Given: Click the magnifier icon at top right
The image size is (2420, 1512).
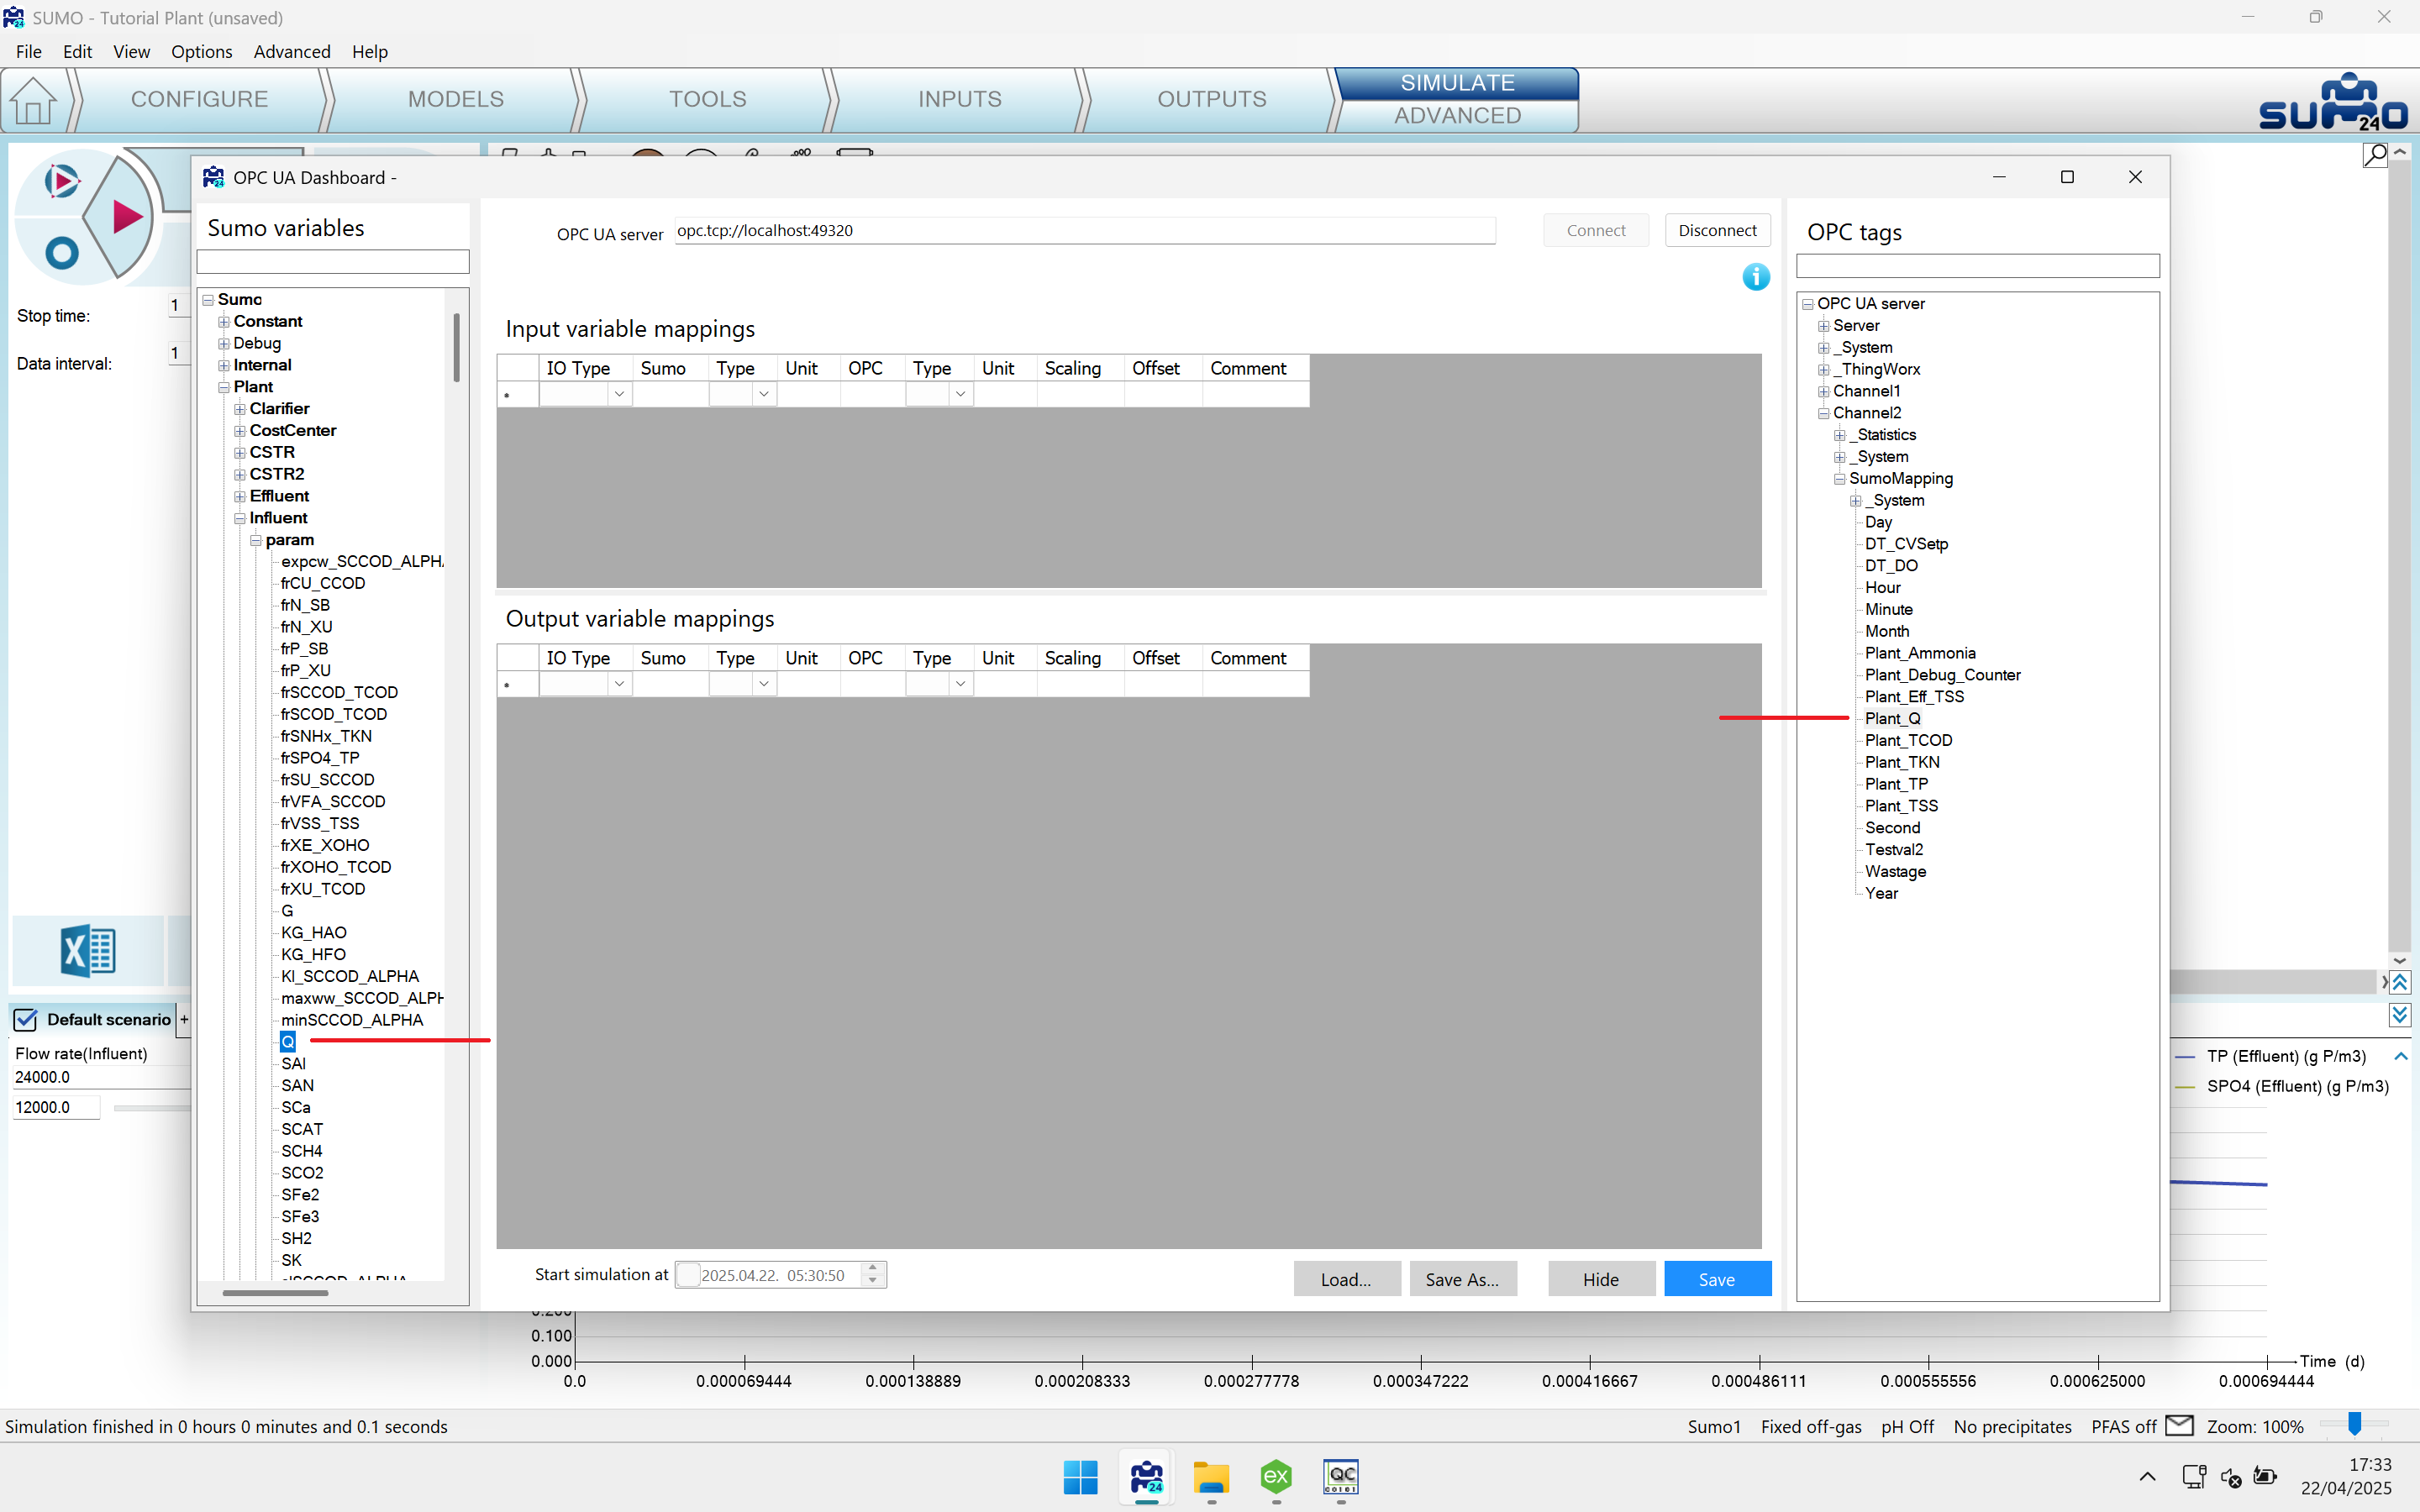Looking at the screenshot, I should (x=2375, y=155).
